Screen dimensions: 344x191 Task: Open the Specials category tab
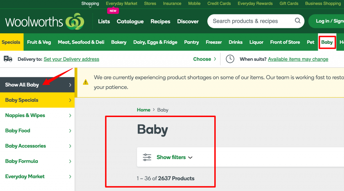point(11,42)
